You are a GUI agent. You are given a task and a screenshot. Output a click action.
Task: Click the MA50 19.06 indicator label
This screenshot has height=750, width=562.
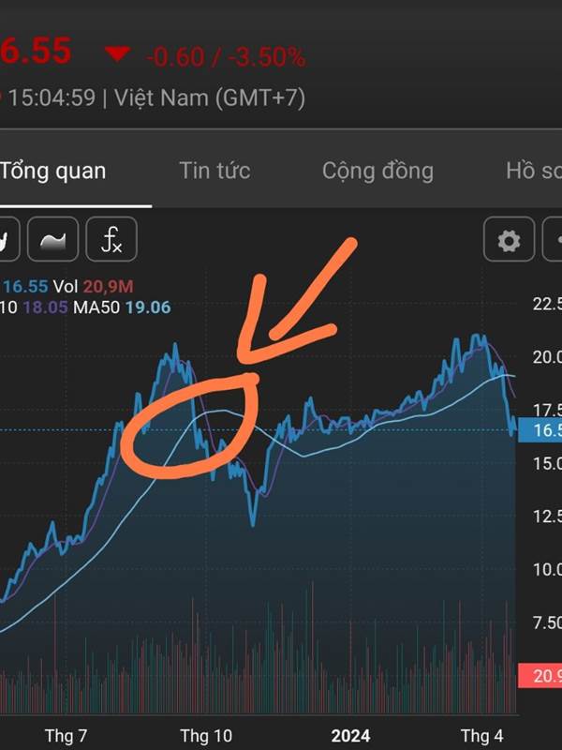(x=122, y=307)
